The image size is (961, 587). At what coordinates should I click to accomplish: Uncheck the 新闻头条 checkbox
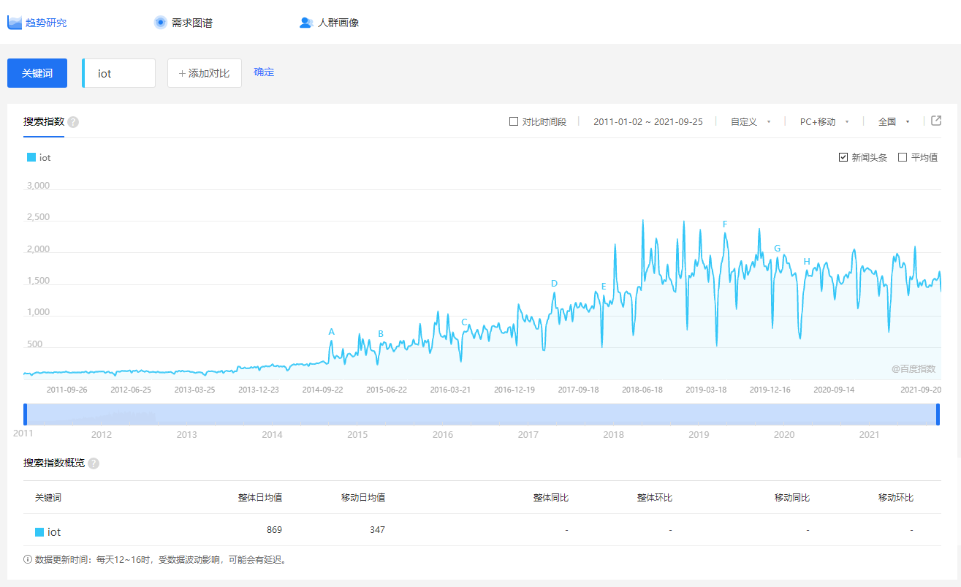click(x=843, y=157)
